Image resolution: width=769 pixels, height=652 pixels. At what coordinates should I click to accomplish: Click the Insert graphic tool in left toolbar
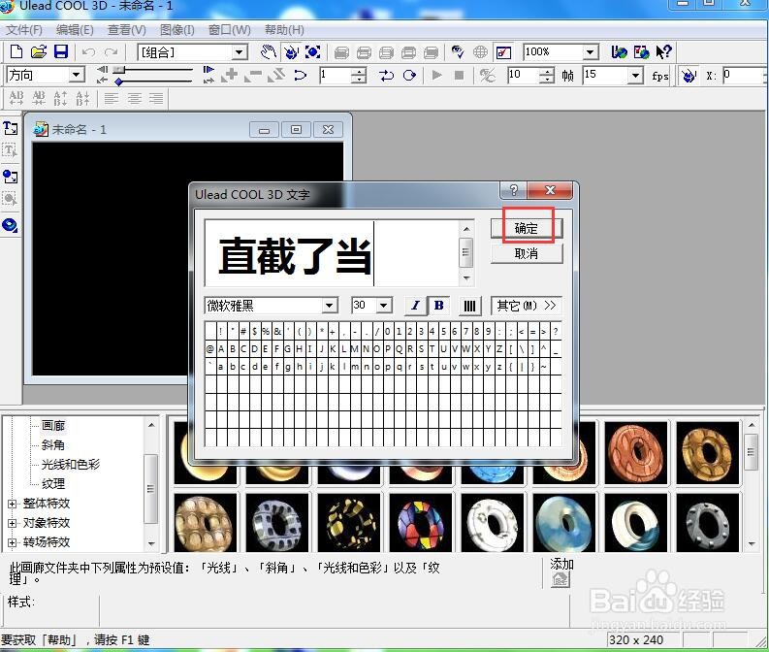(x=10, y=177)
